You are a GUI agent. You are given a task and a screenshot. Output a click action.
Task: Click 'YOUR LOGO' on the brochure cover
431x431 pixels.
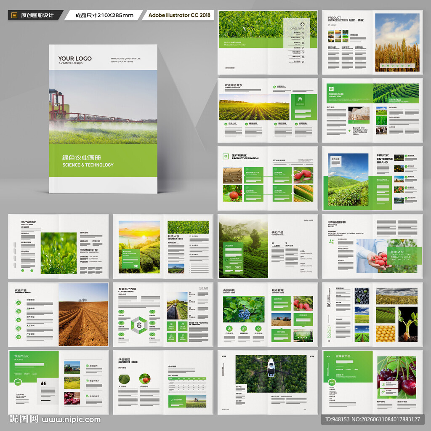pyautogui.click(x=75, y=58)
